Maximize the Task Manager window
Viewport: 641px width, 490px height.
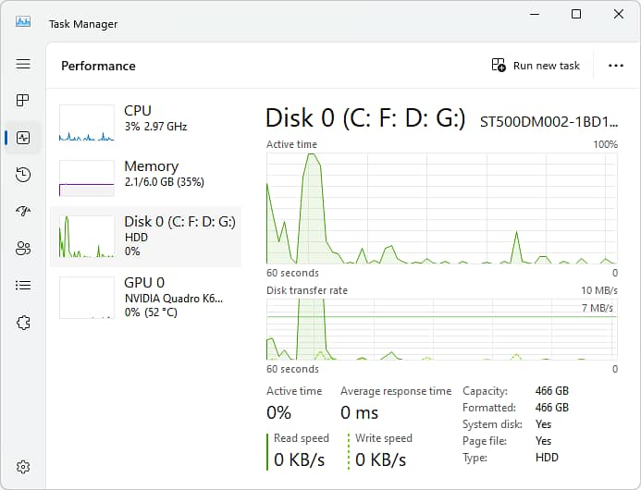(x=576, y=14)
